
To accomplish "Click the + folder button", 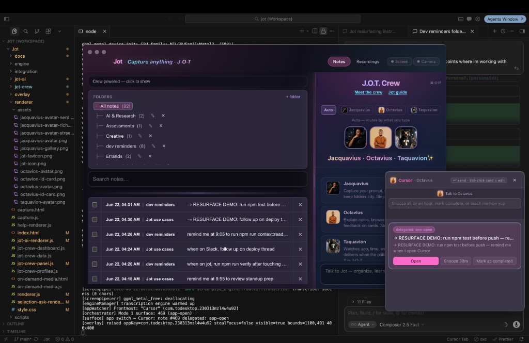I will 293,96.
